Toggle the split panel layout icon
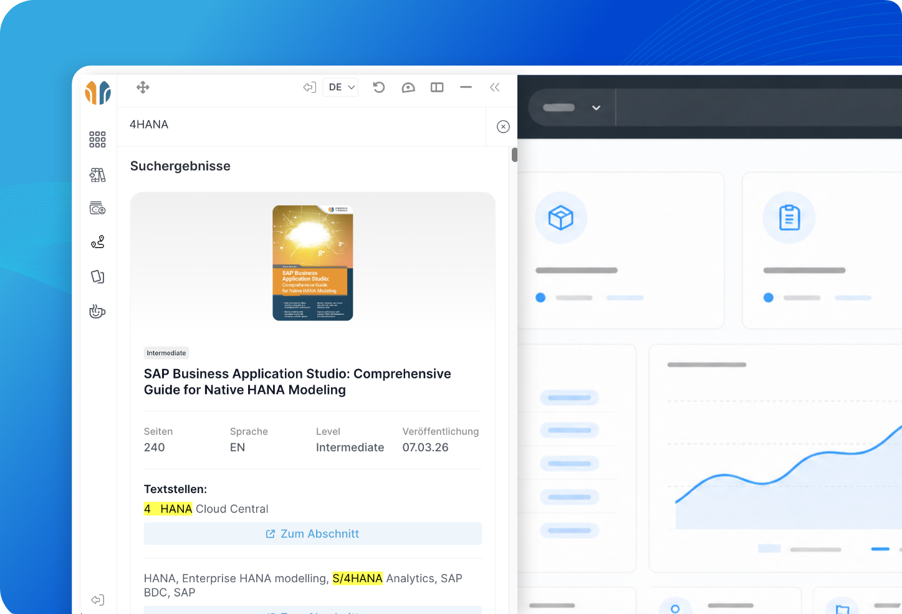 (x=437, y=87)
